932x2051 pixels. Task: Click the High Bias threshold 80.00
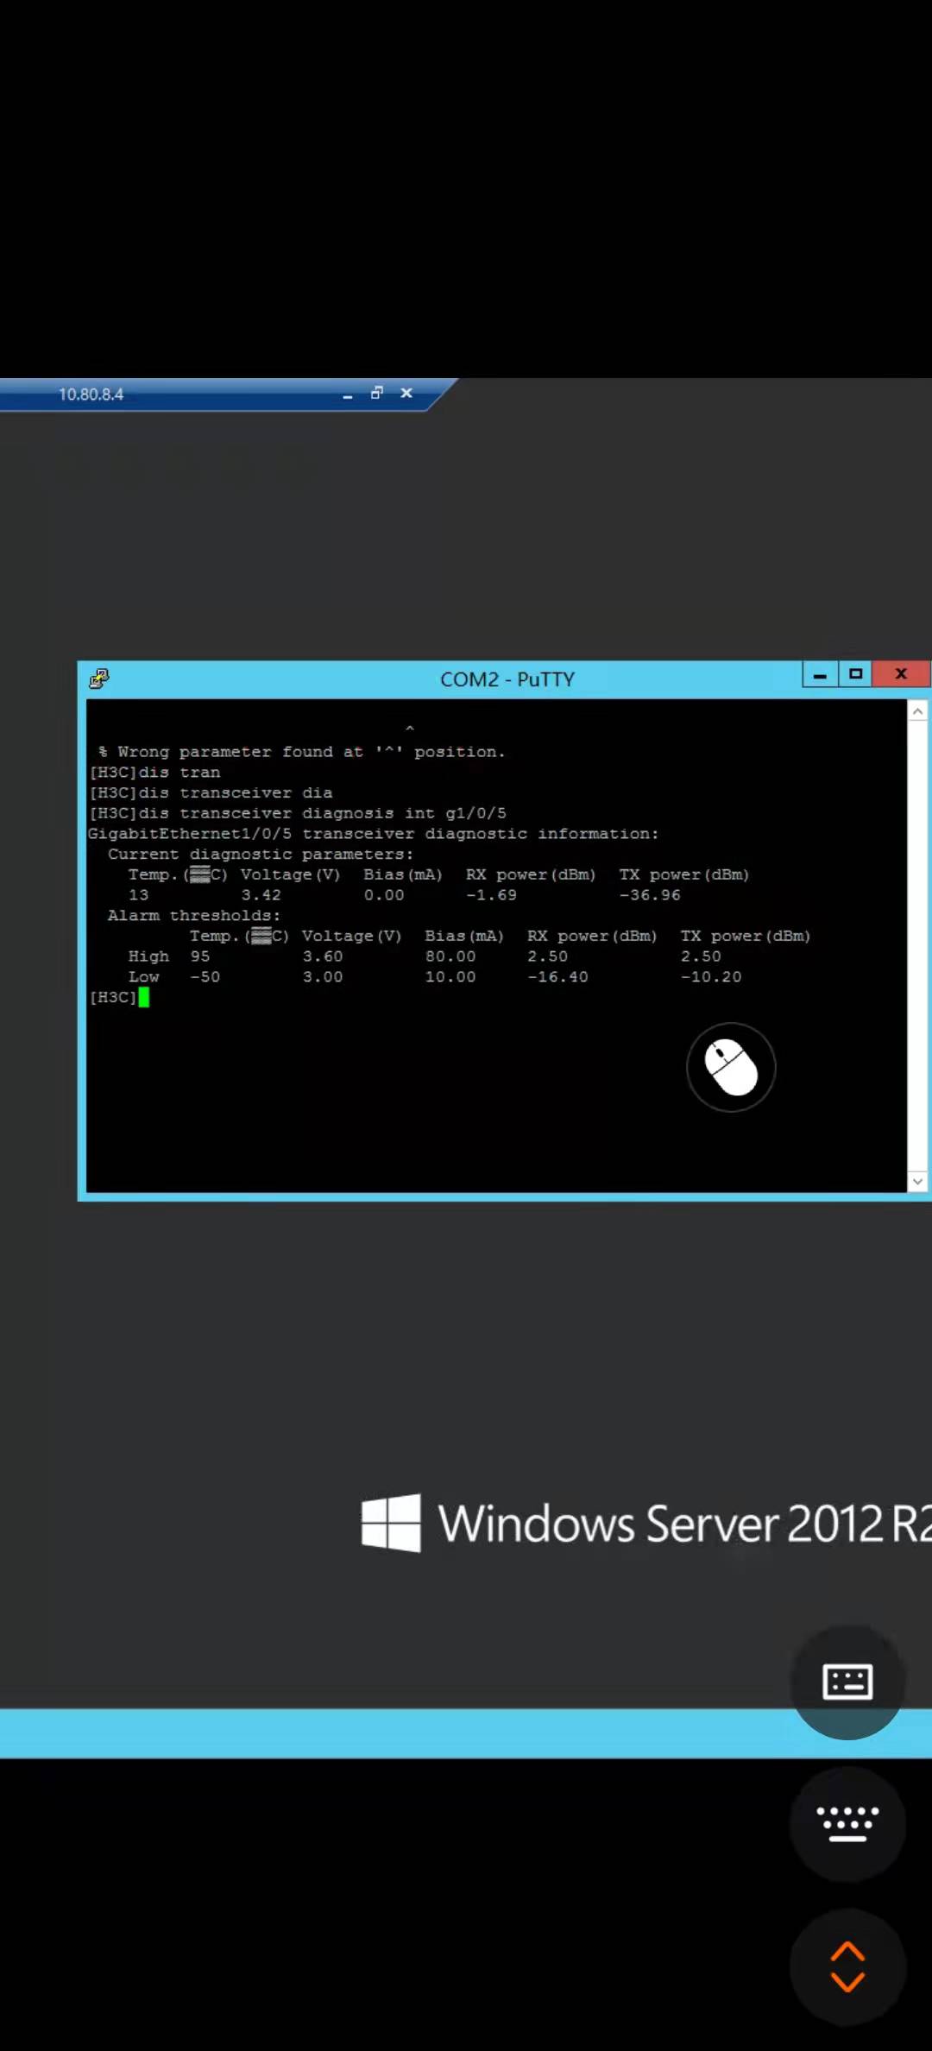(450, 956)
